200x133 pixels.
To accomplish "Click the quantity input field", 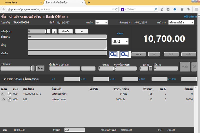I will point(106,68).
